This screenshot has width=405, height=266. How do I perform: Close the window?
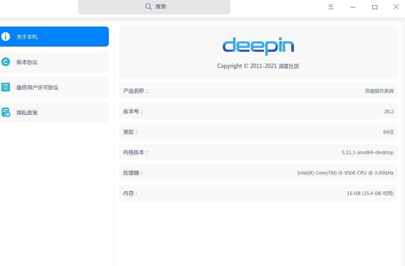pyautogui.click(x=396, y=7)
